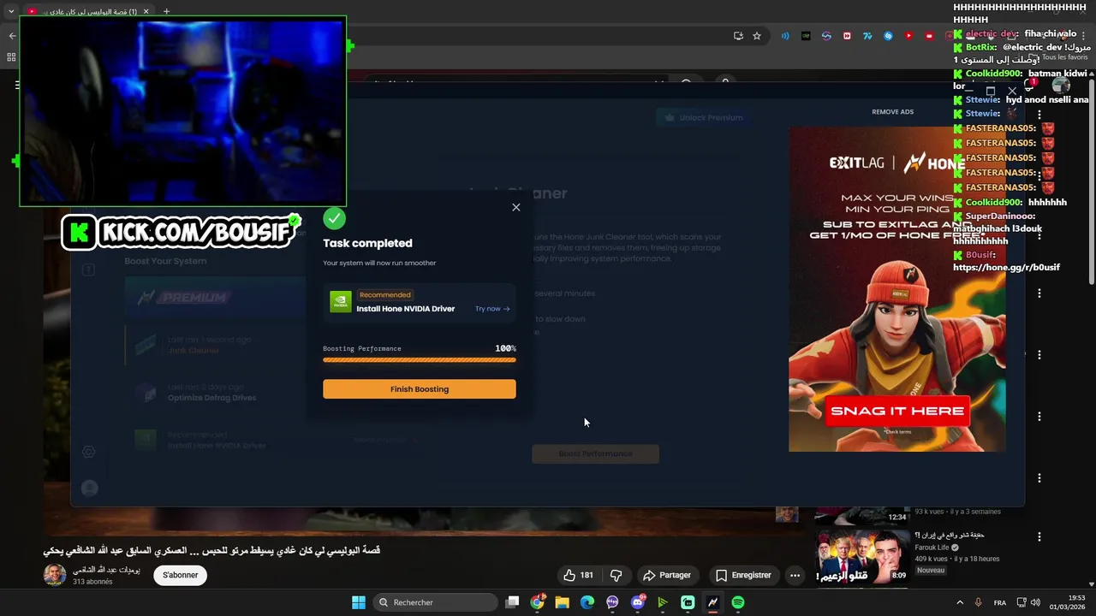Close the YouTube browser tab

pos(146,11)
